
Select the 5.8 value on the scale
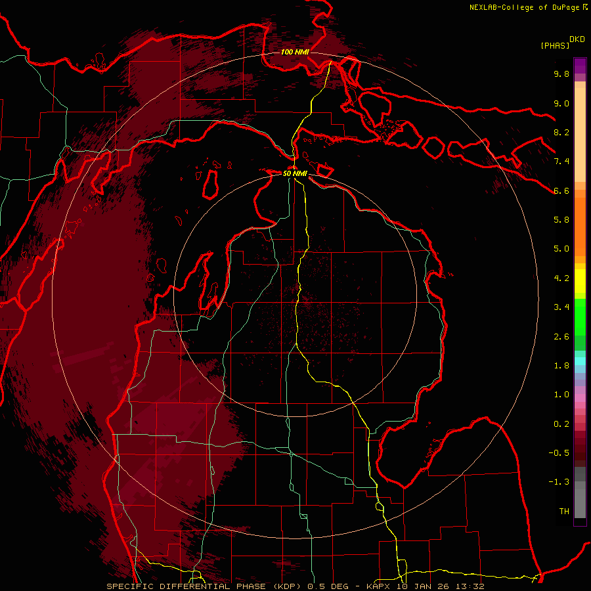561,220
